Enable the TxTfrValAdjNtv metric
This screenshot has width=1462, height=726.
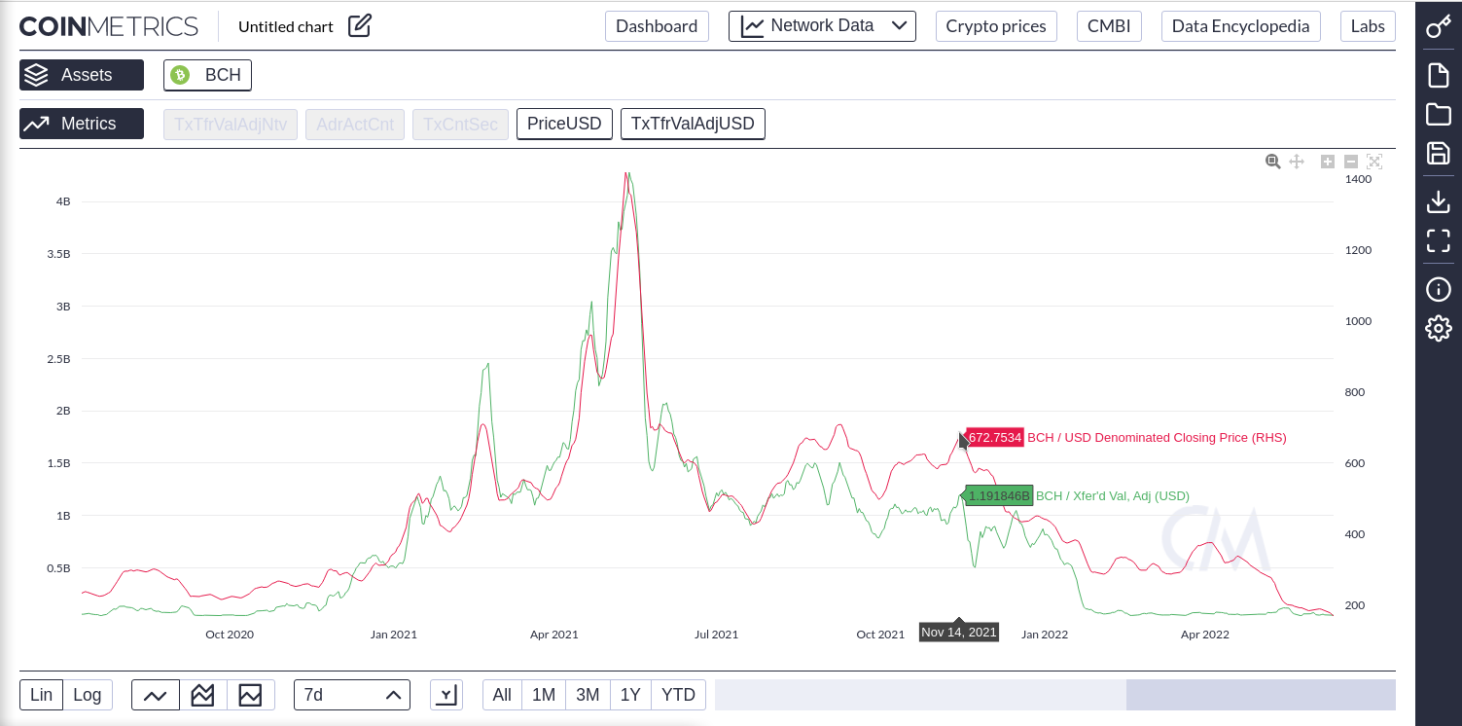[x=231, y=124]
